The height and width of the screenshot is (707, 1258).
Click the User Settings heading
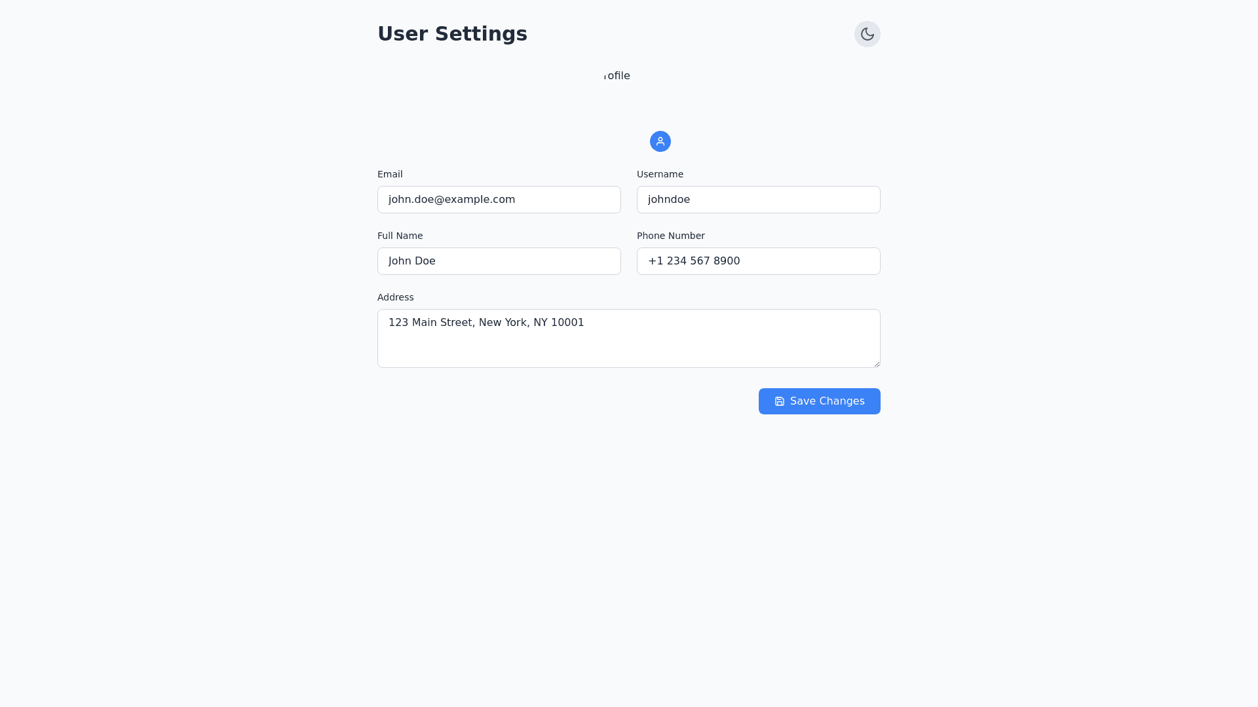pyautogui.click(x=452, y=34)
